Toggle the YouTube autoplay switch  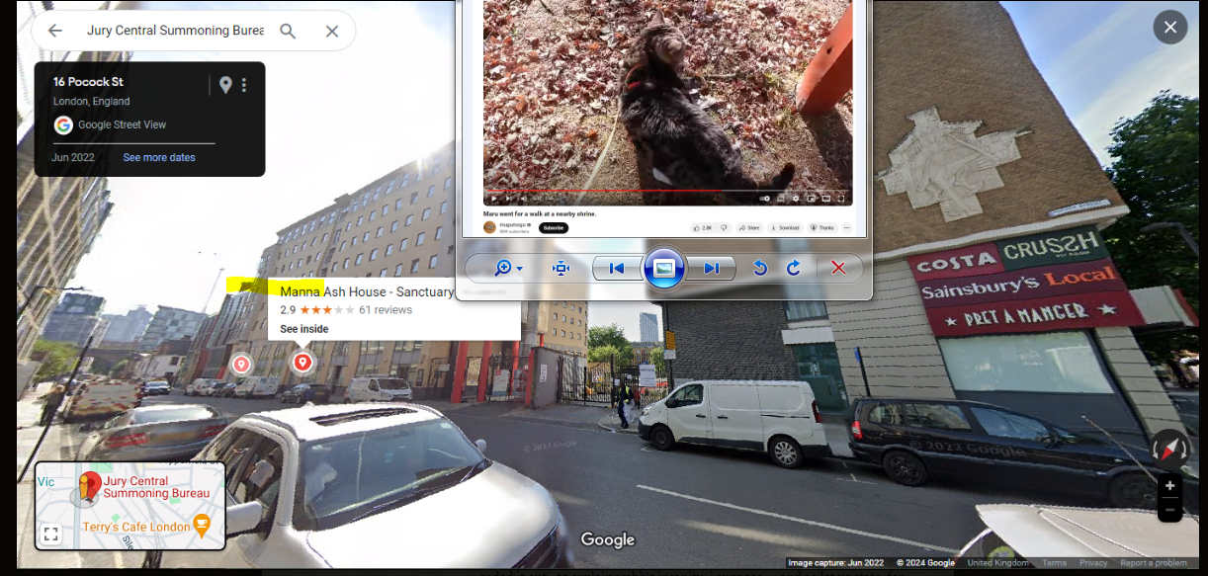coord(765,199)
